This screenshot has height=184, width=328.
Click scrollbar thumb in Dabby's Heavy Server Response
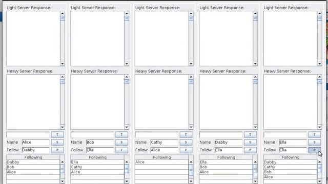[x=255, y=82]
